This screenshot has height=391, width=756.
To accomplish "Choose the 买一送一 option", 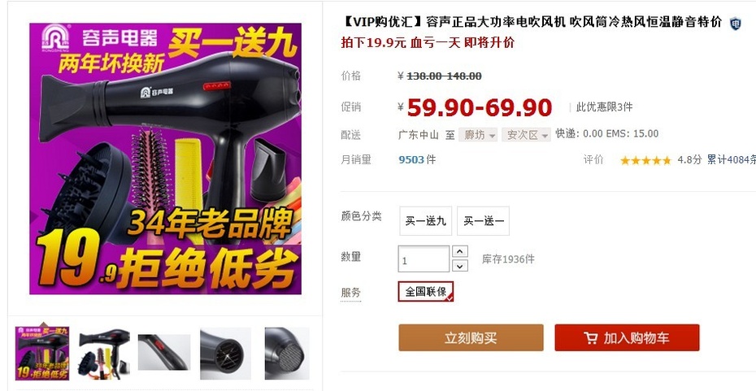I will pyautogui.click(x=483, y=221).
